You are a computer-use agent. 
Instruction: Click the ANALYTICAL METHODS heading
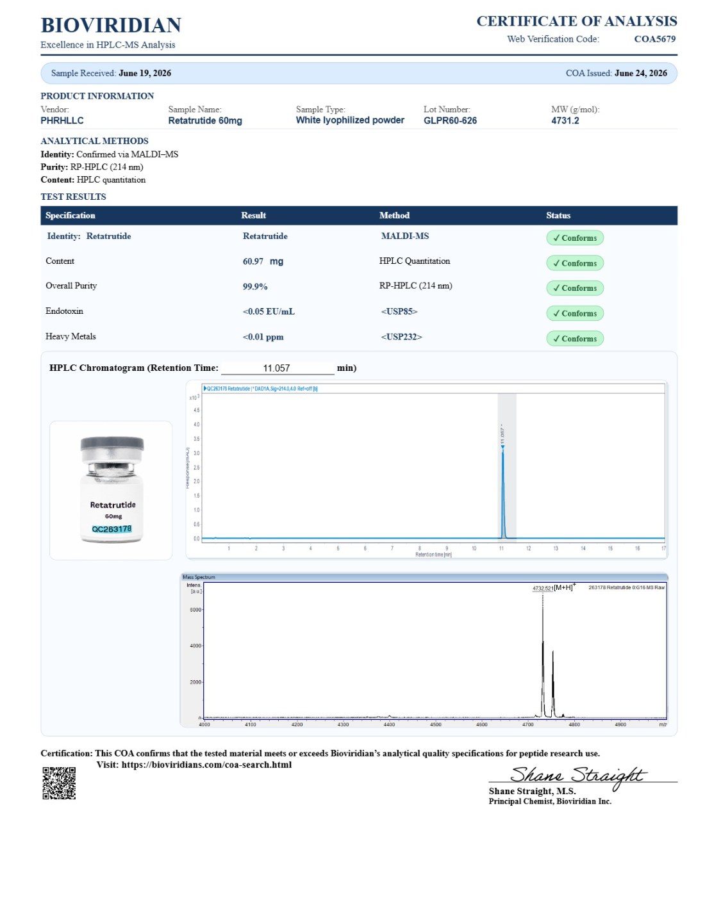click(94, 141)
